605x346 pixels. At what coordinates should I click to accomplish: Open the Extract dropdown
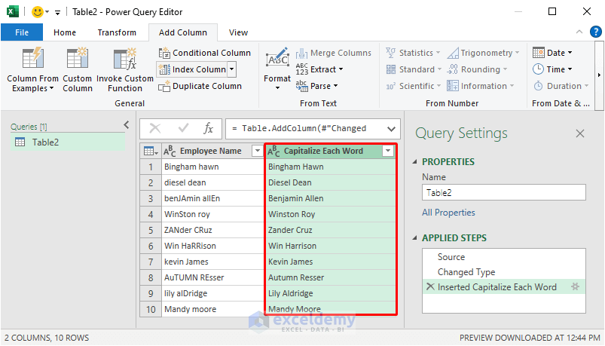pos(319,69)
